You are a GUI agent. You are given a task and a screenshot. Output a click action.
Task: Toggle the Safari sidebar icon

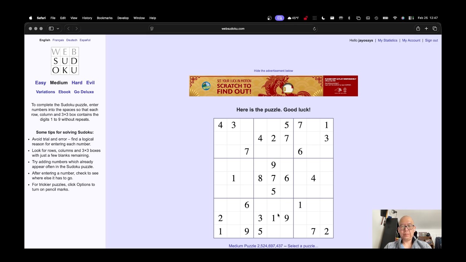[51, 28]
